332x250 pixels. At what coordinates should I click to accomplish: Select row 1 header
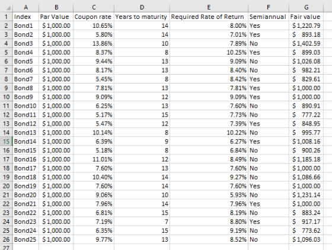[x=7, y=17]
